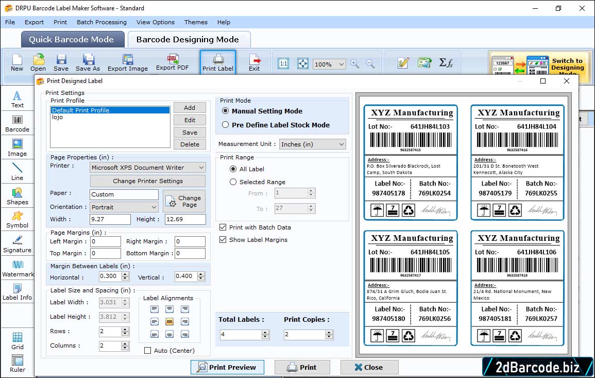The height and width of the screenshot is (378, 595).
Task: Switch to Quick Barcode Mode tab
Action: click(x=72, y=40)
